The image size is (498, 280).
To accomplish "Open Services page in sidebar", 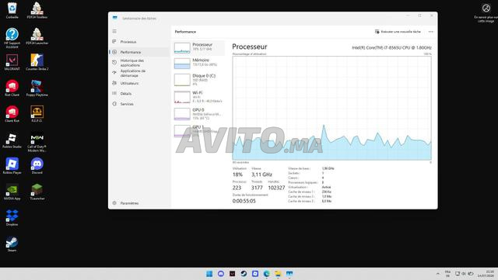I will [139, 104].
